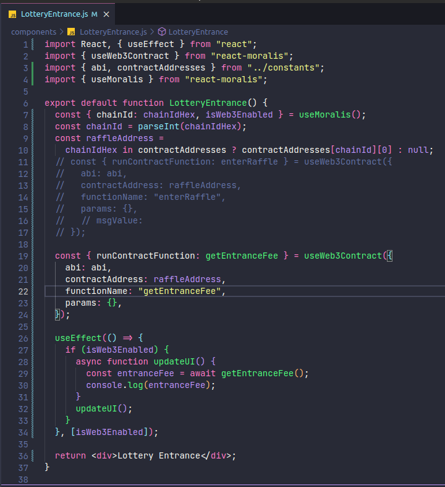Click 'useMoralis' in import on line 4
Viewport: 445px width, 487px height.
click(x=117, y=79)
